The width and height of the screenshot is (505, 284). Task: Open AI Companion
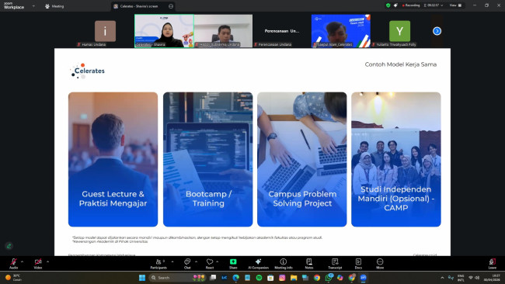[x=258, y=263]
